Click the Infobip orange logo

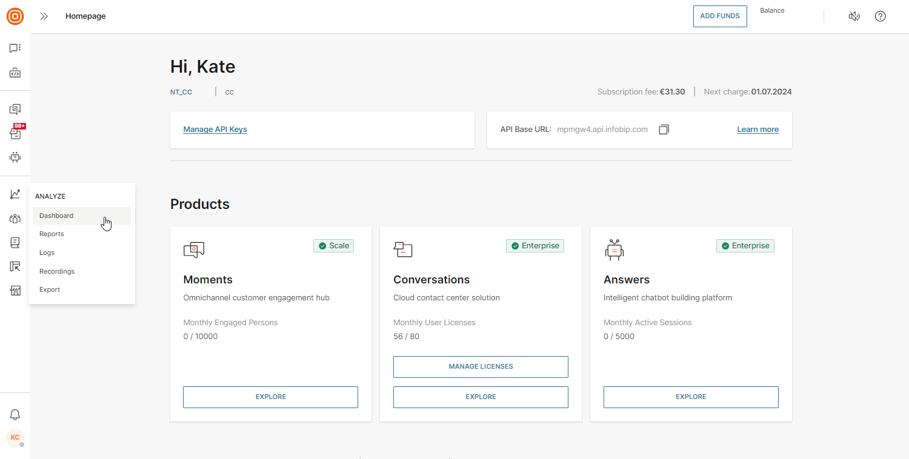pos(15,16)
